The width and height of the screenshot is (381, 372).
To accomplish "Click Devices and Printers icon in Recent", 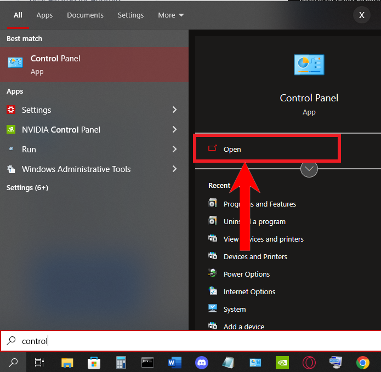I will pyautogui.click(x=213, y=256).
